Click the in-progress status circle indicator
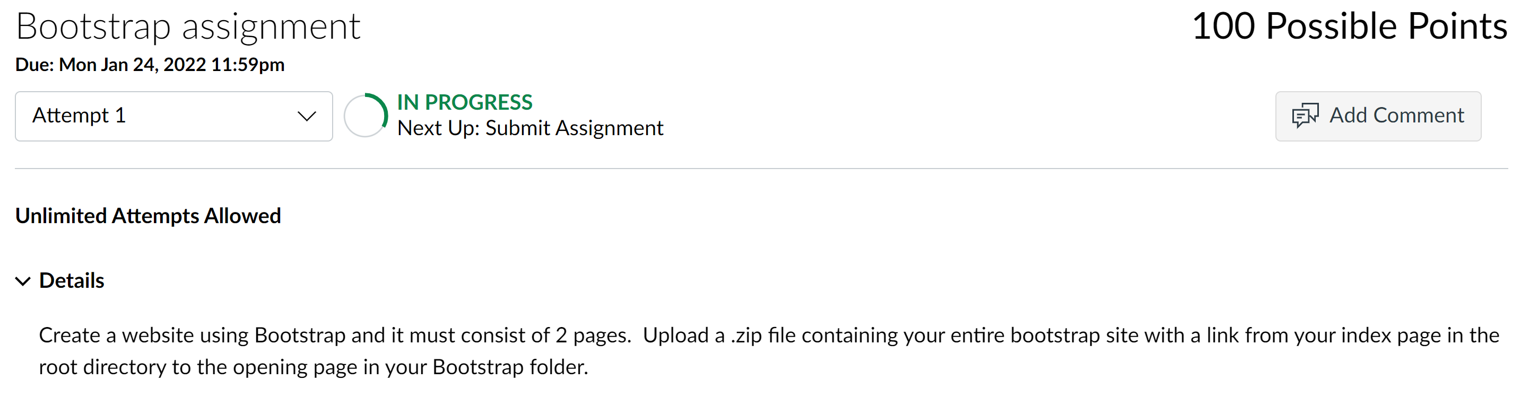1538x415 pixels. click(365, 115)
